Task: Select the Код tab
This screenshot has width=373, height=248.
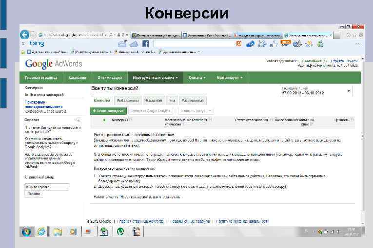Action: (x=172, y=100)
